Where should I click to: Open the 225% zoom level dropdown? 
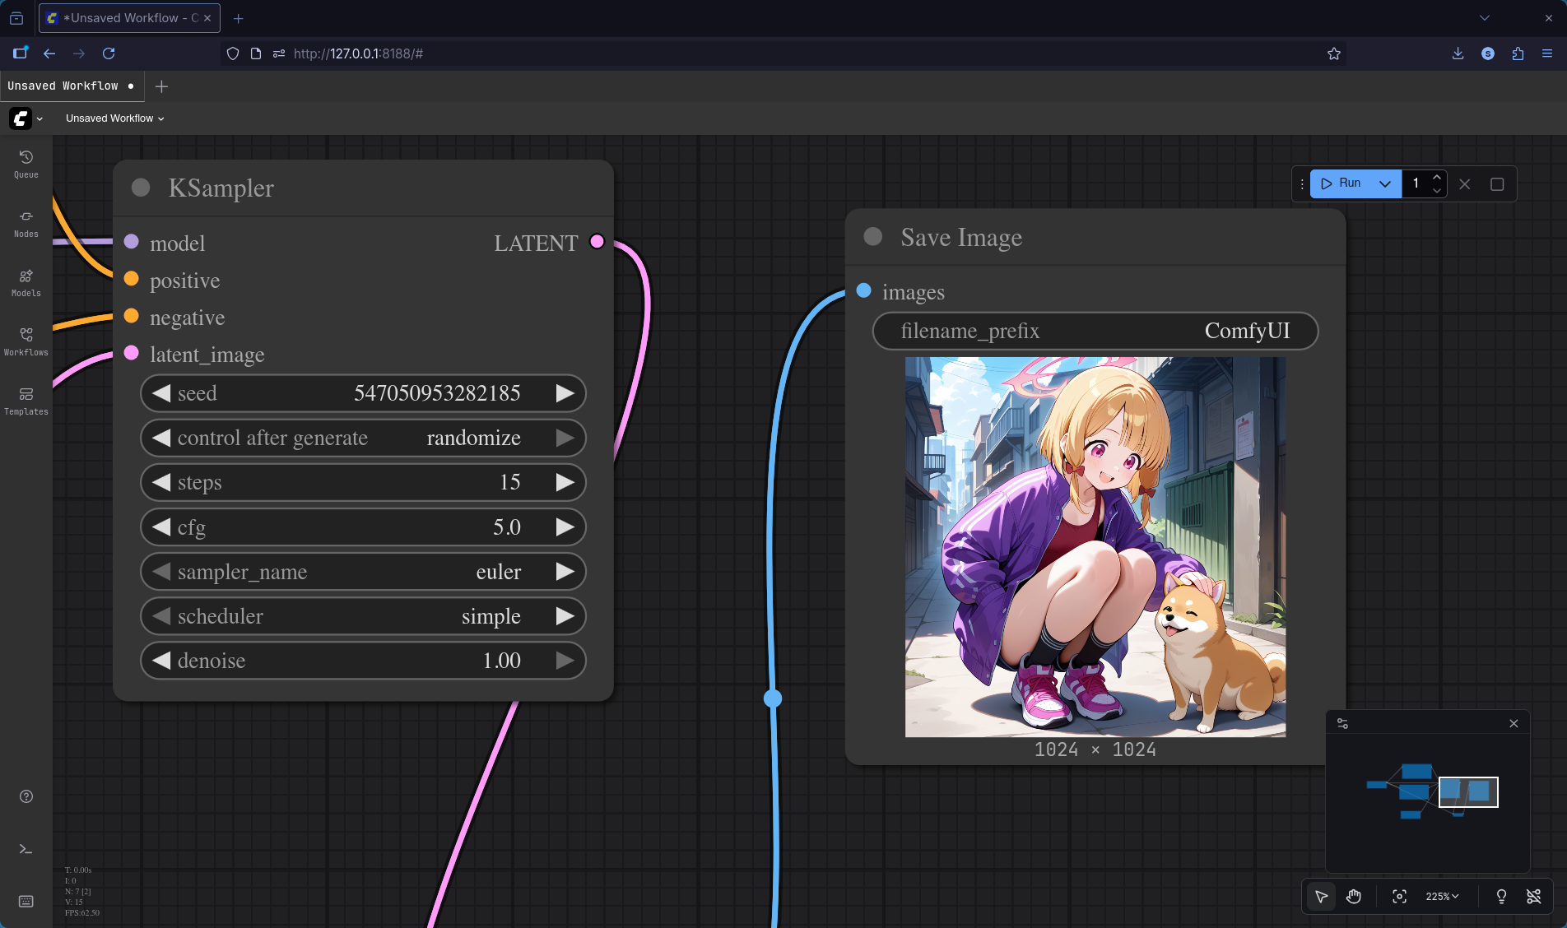1442,897
